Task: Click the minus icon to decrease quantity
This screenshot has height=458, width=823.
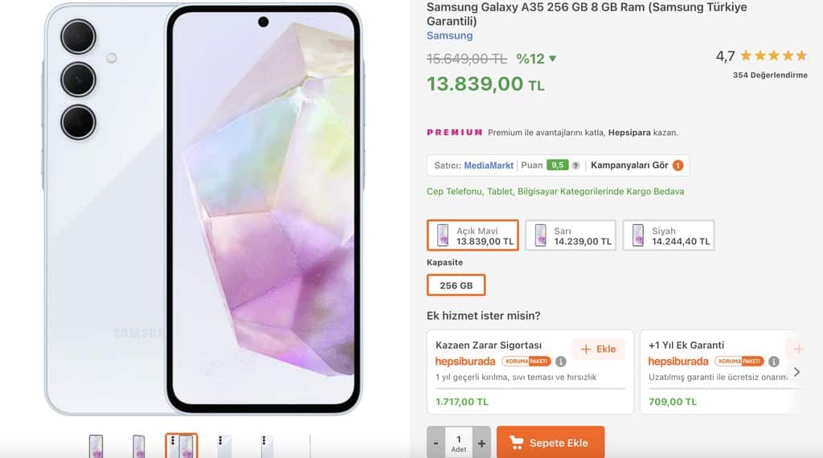Action: pos(436,443)
